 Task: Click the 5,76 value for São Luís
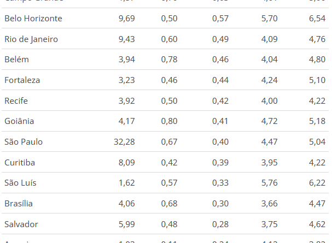pyautogui.click(x=269, y=183)
